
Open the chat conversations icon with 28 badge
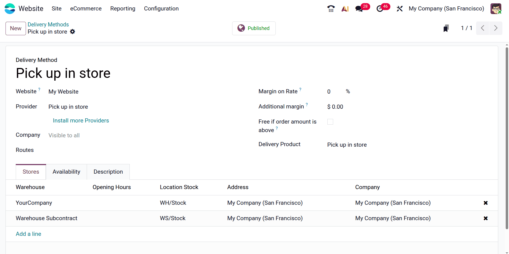[359, 9]
